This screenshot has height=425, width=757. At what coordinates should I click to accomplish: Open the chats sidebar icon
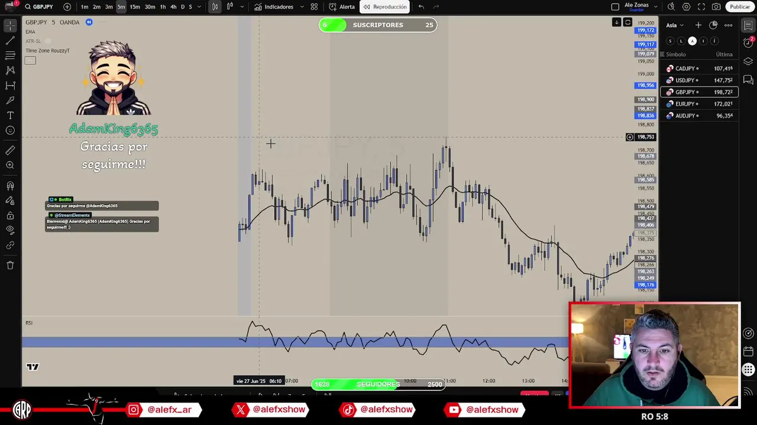pyautogui.click(x=748, y=80)
